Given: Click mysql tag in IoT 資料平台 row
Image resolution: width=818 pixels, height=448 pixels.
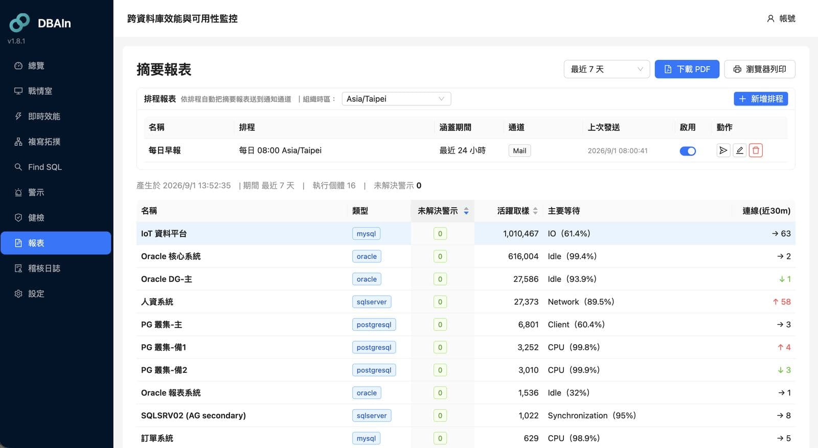Looking at the screenshot, I should point(366,234).
